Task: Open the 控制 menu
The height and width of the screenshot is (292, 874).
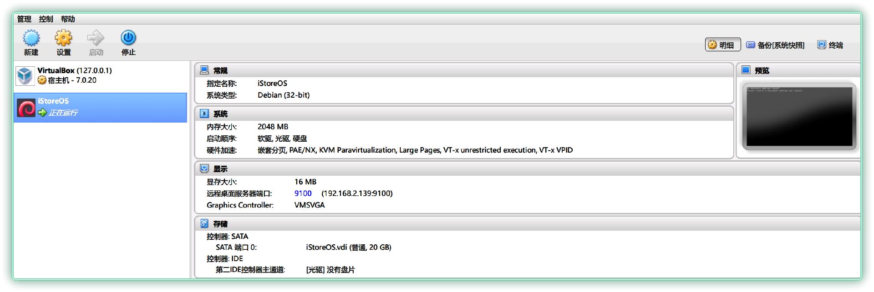Action: tap(46, 19)
